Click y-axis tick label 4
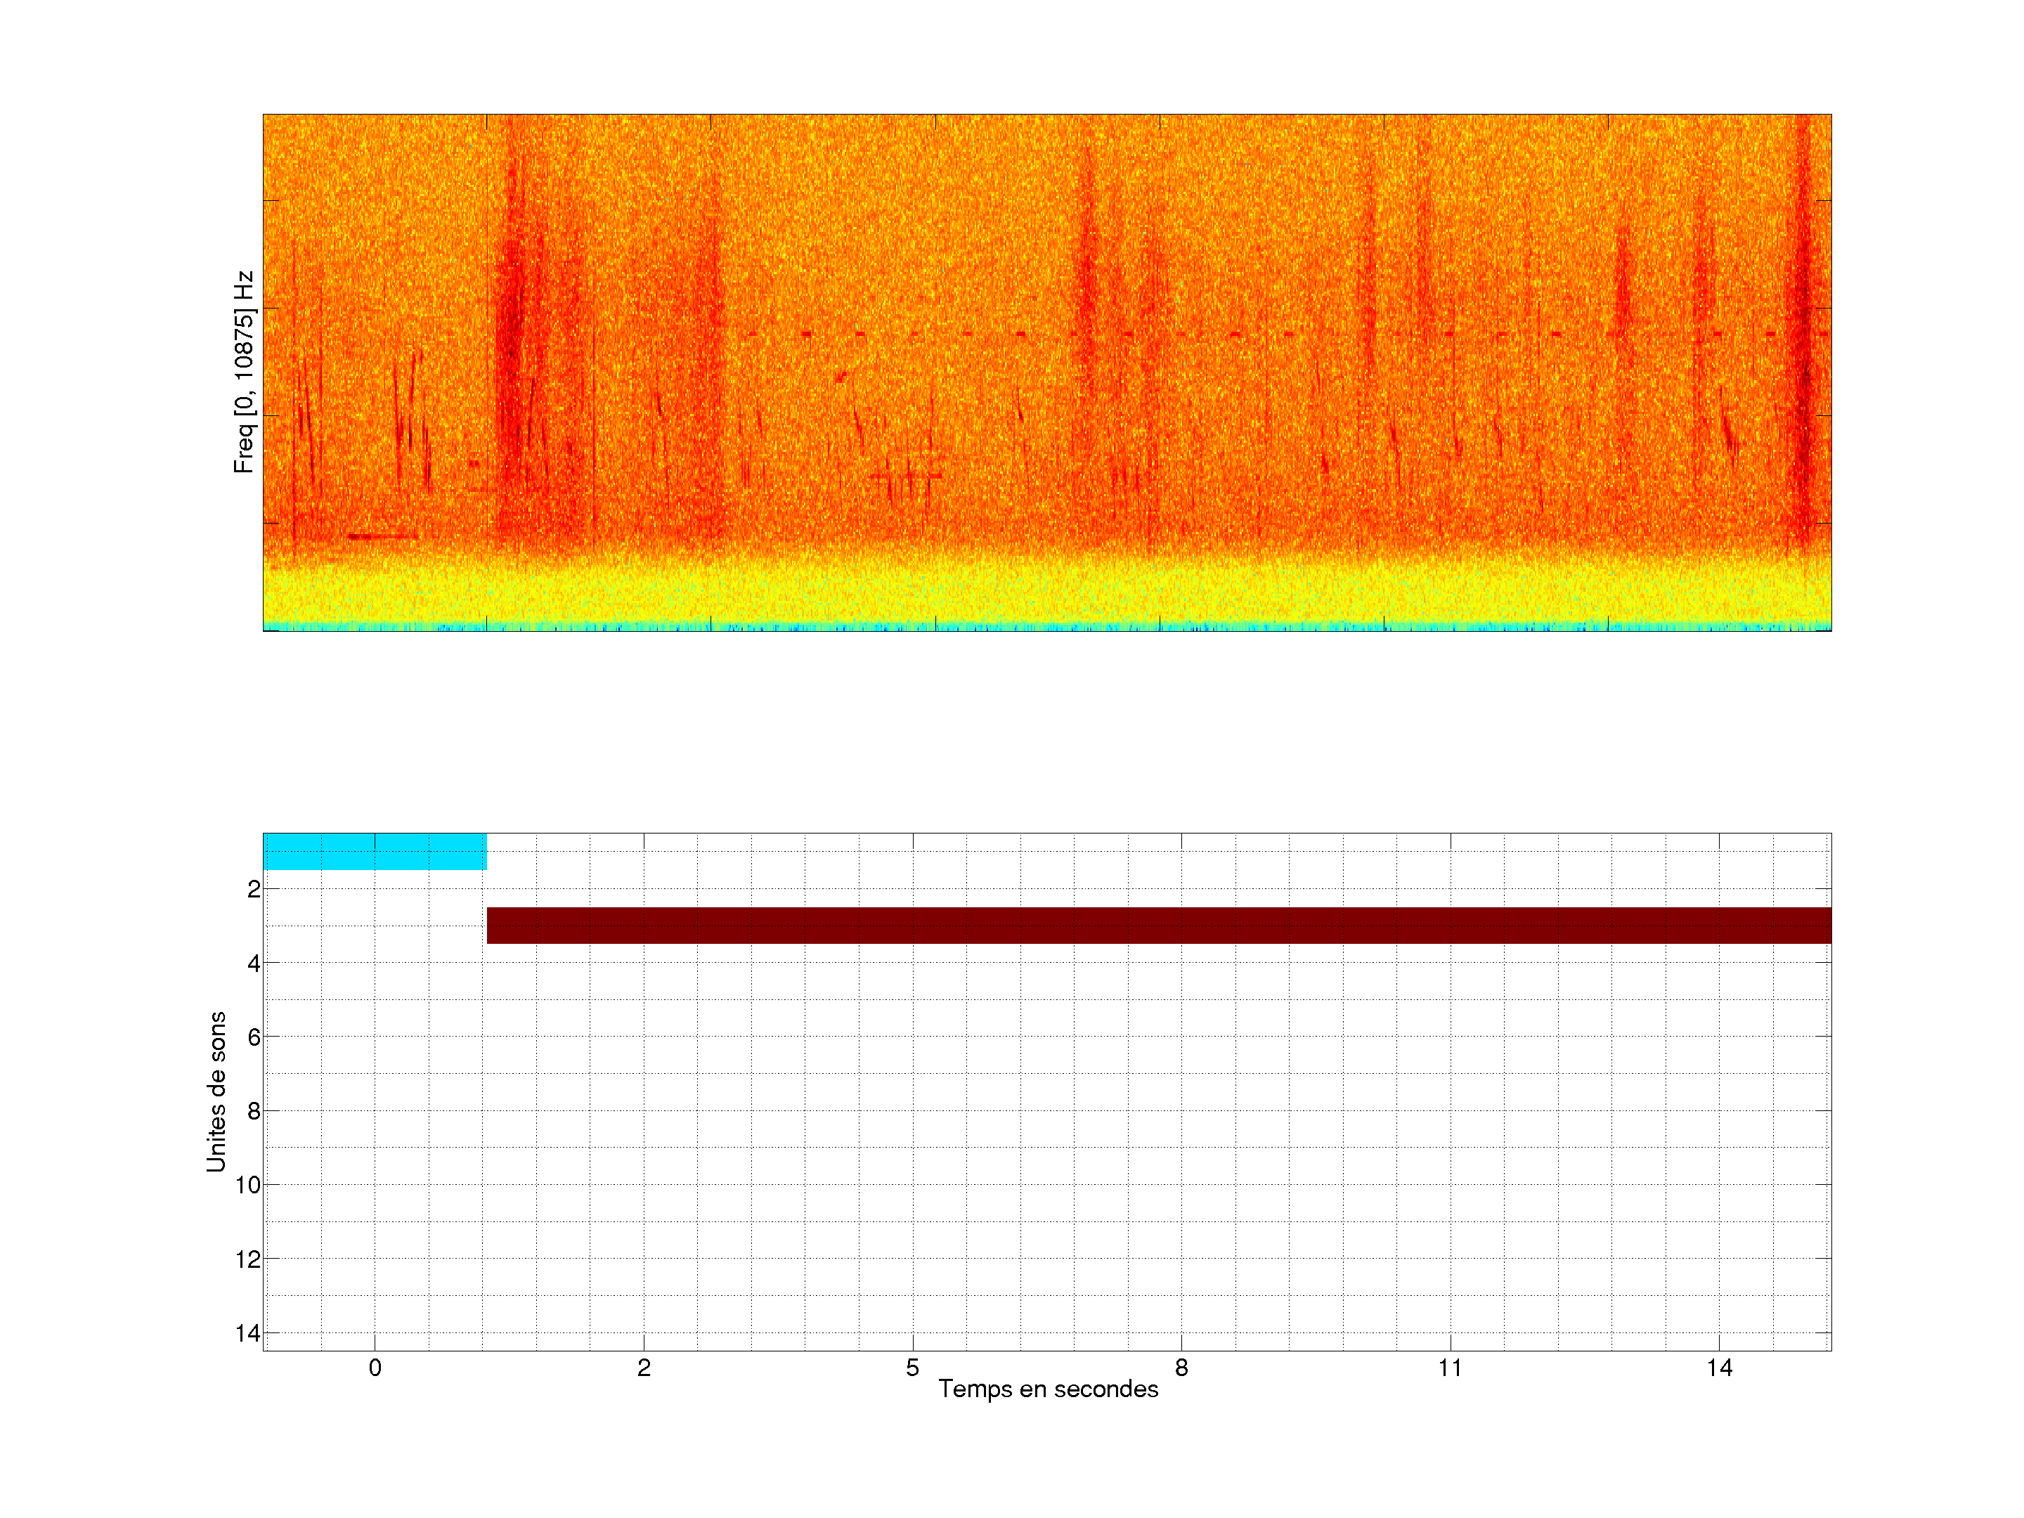 pyautogui.click(x=254, y=964)
